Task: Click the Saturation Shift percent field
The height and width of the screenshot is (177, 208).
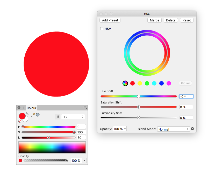Action: pyautogui.click(x=186, y=107)
